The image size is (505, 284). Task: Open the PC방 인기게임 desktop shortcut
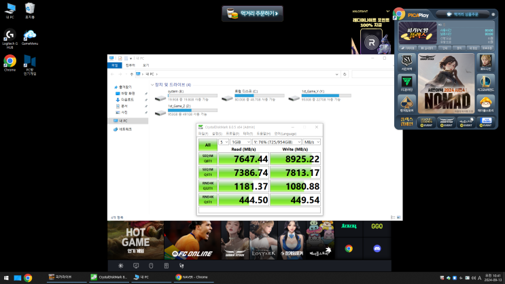point(30,65)
